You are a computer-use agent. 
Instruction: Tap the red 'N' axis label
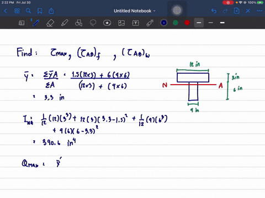coord(165,85)
